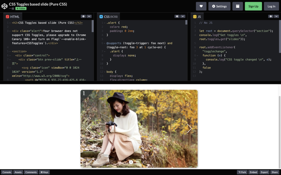The width and height of the screenshot is (281, 175).
Task: Fold the alert div on HTML line 3
Action: (10, 31)
